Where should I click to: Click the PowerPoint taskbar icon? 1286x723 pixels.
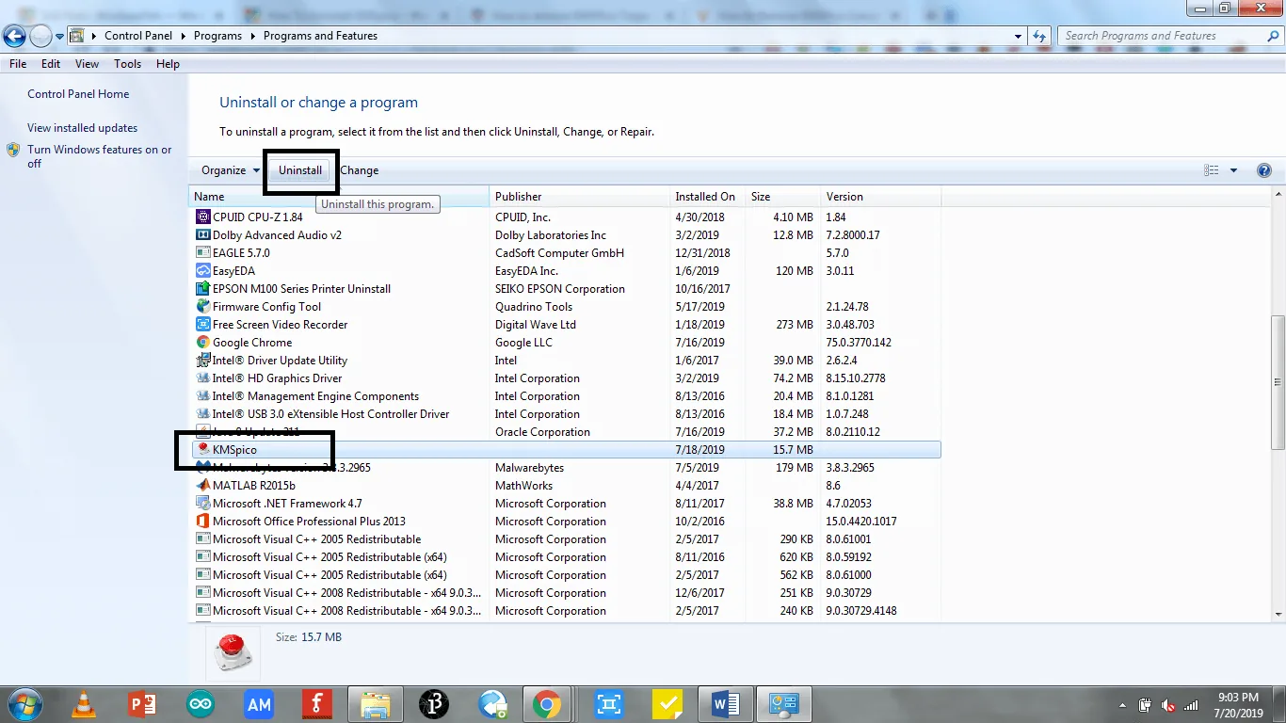pyautogui.click(x=142, y=704)
